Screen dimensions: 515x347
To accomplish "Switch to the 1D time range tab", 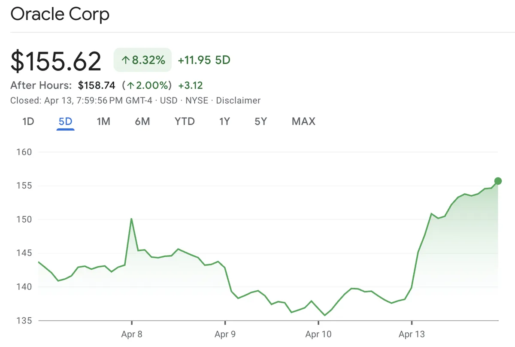I will 27,122.
